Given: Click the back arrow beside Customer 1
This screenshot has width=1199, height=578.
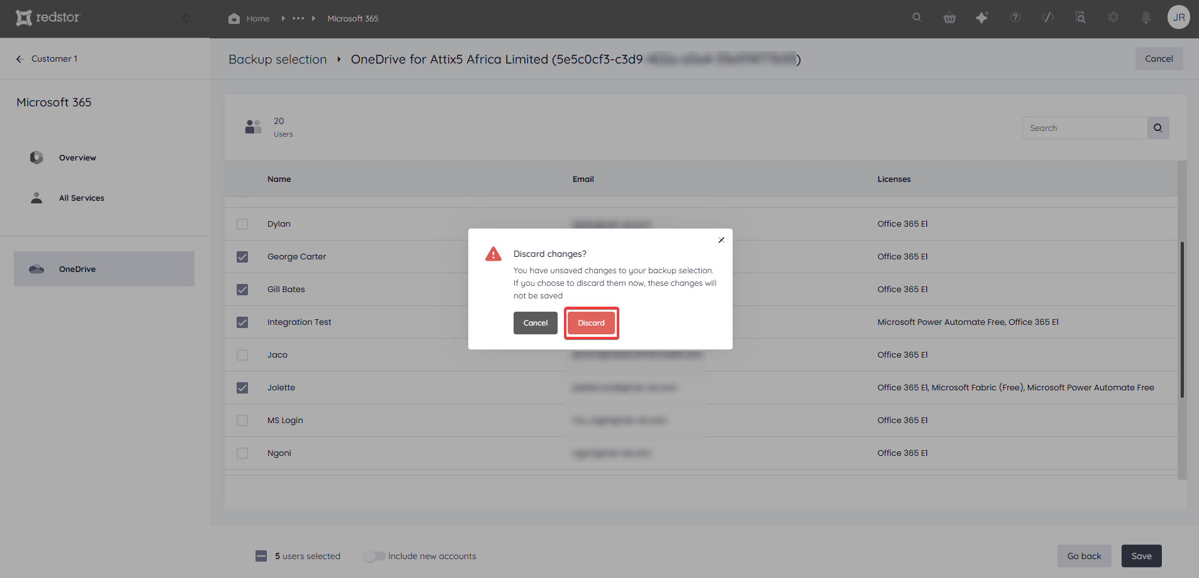Looking at the screenshot, I should 20,59.
